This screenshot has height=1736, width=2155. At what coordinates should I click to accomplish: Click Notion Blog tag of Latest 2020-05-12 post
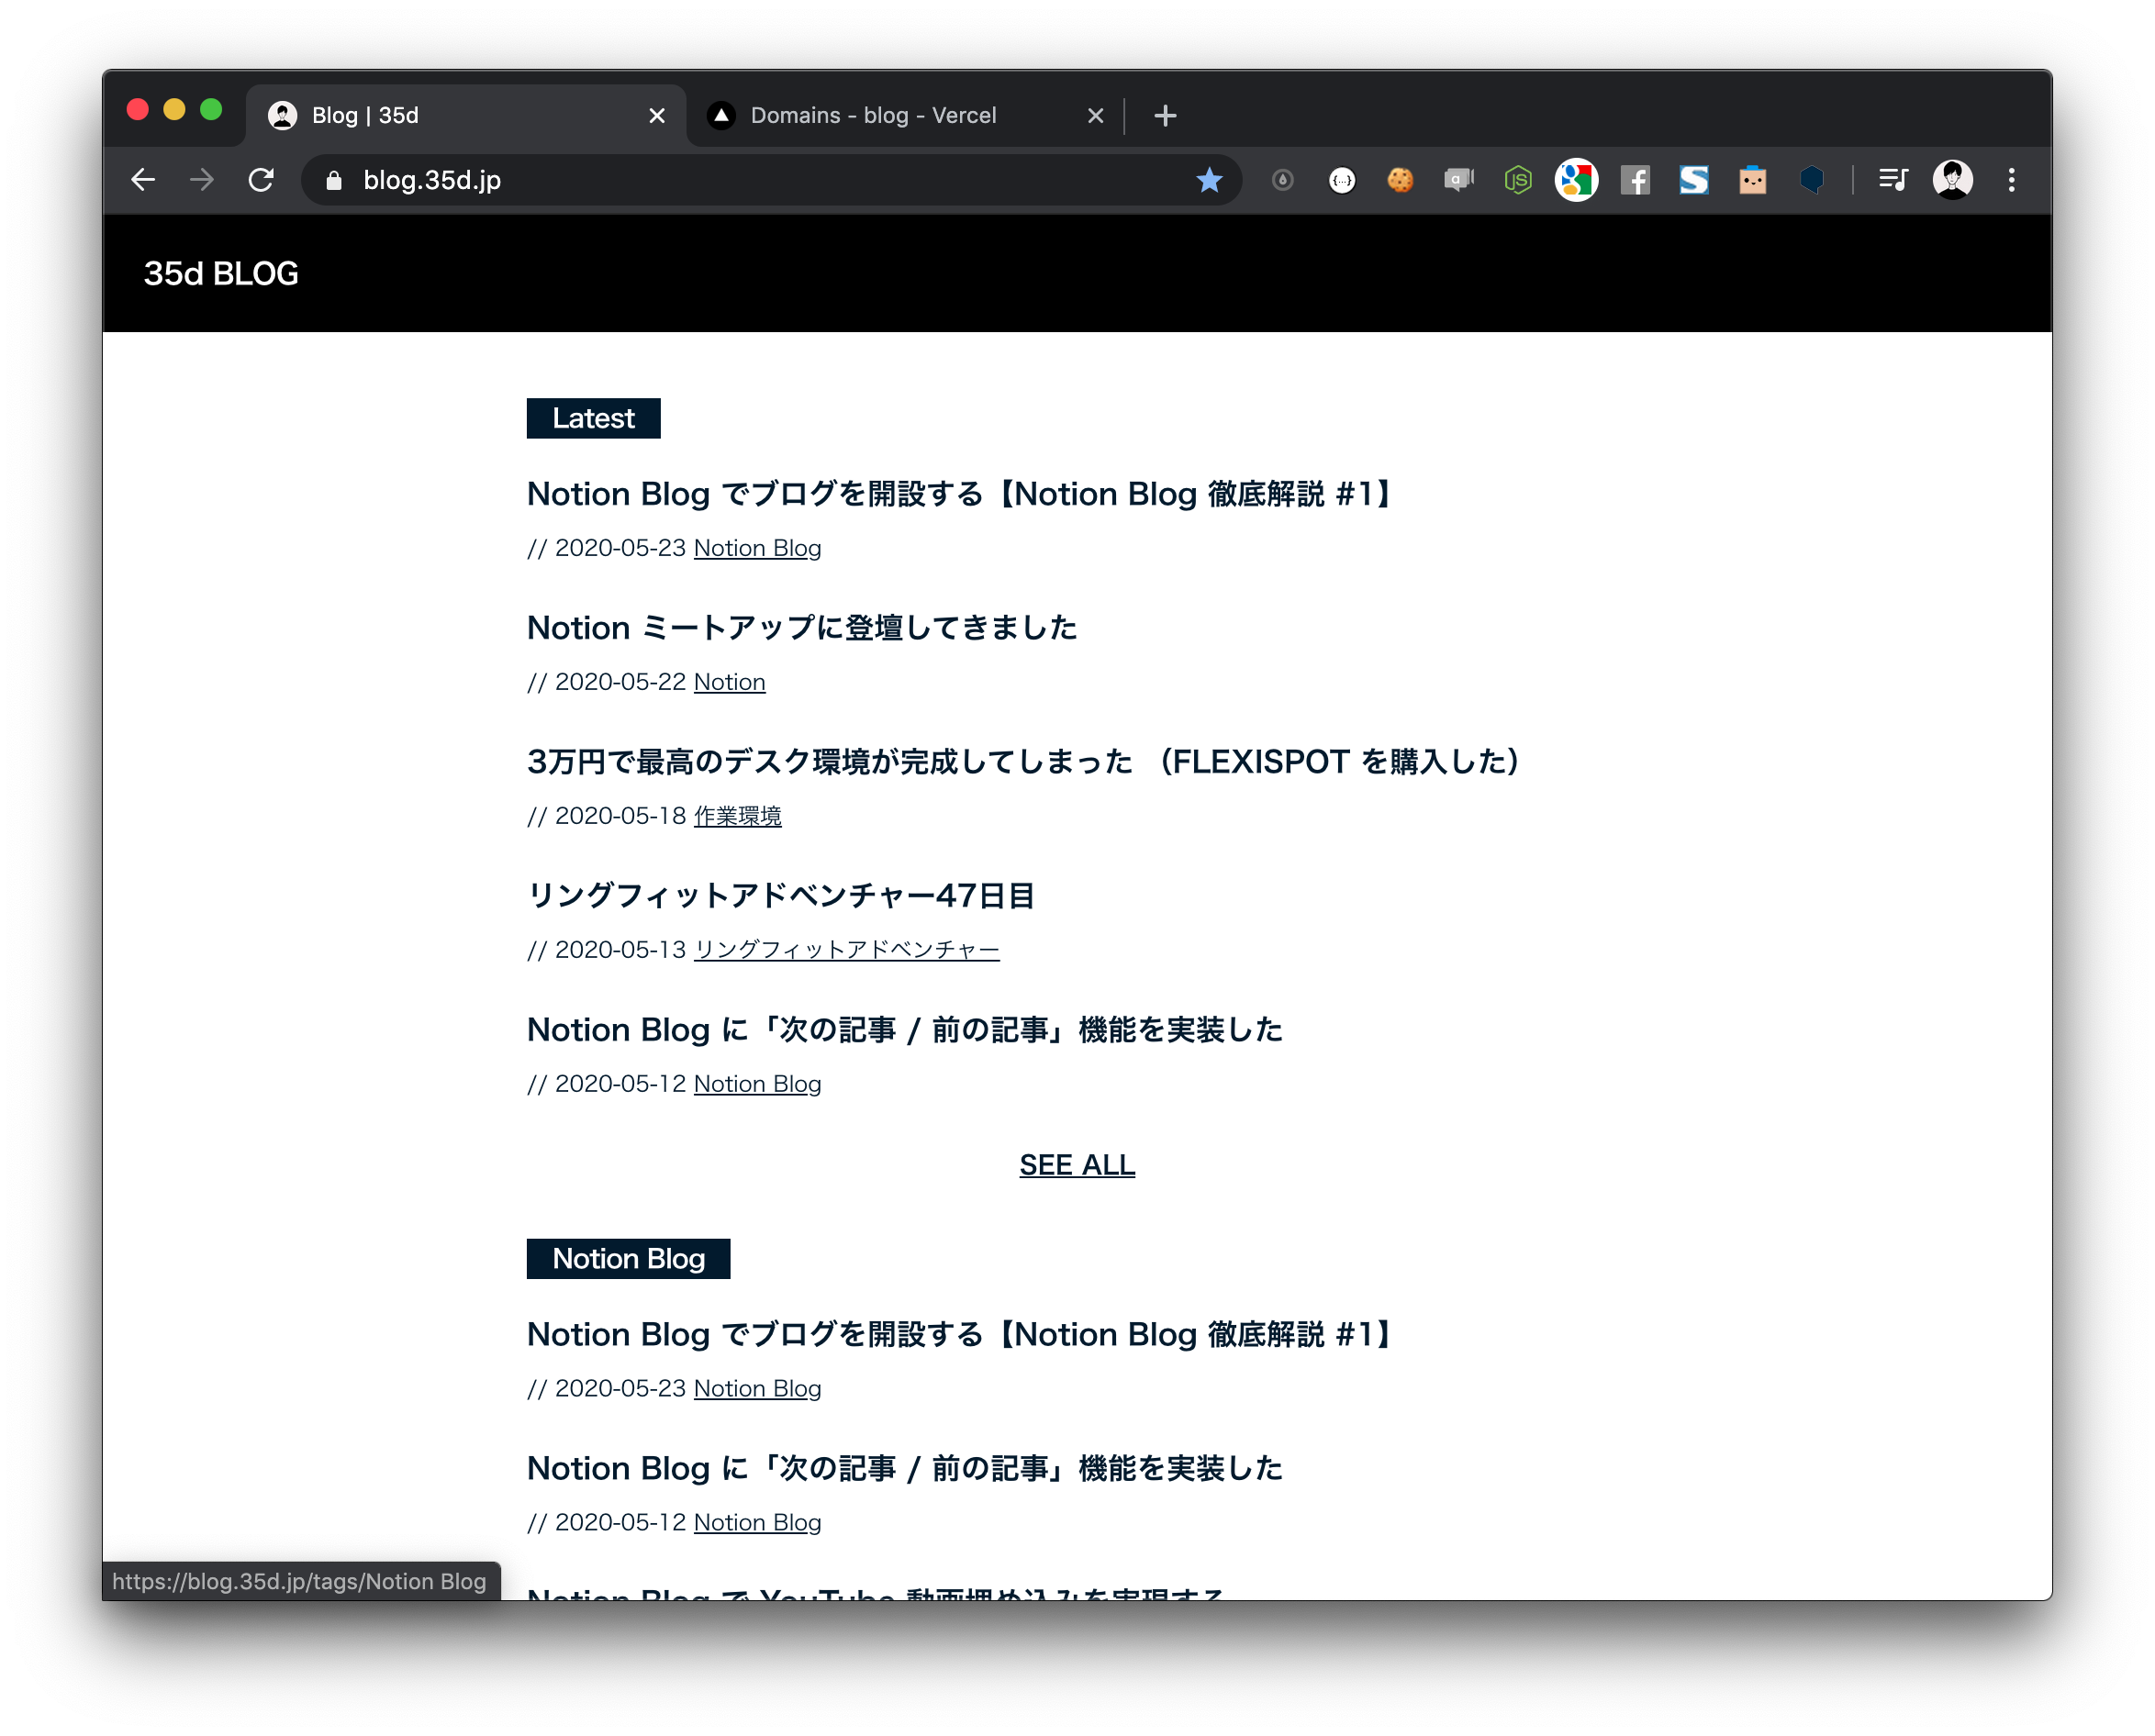click(x=757, y=1084)
